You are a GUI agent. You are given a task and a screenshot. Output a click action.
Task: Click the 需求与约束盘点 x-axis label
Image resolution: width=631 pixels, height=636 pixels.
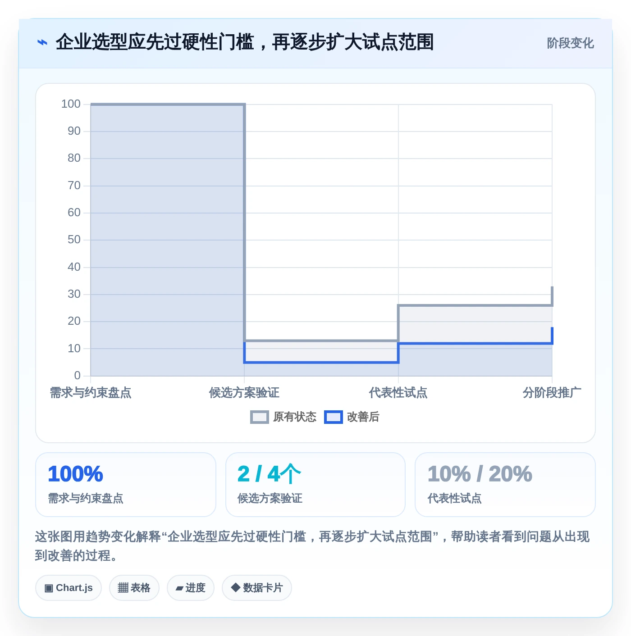click(x=91, y=393)
